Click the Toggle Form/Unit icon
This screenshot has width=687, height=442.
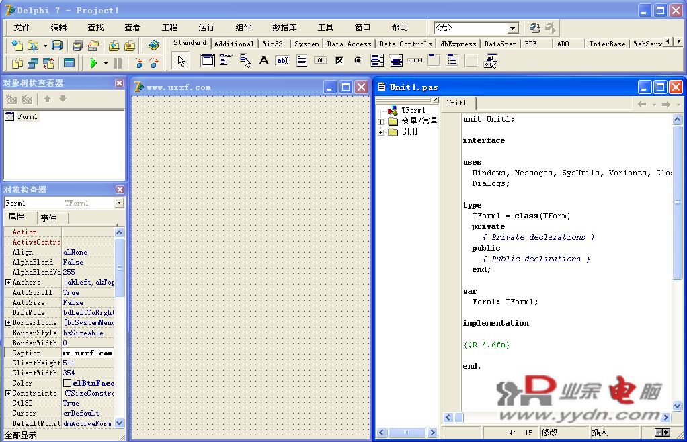[x=48, y=63]
